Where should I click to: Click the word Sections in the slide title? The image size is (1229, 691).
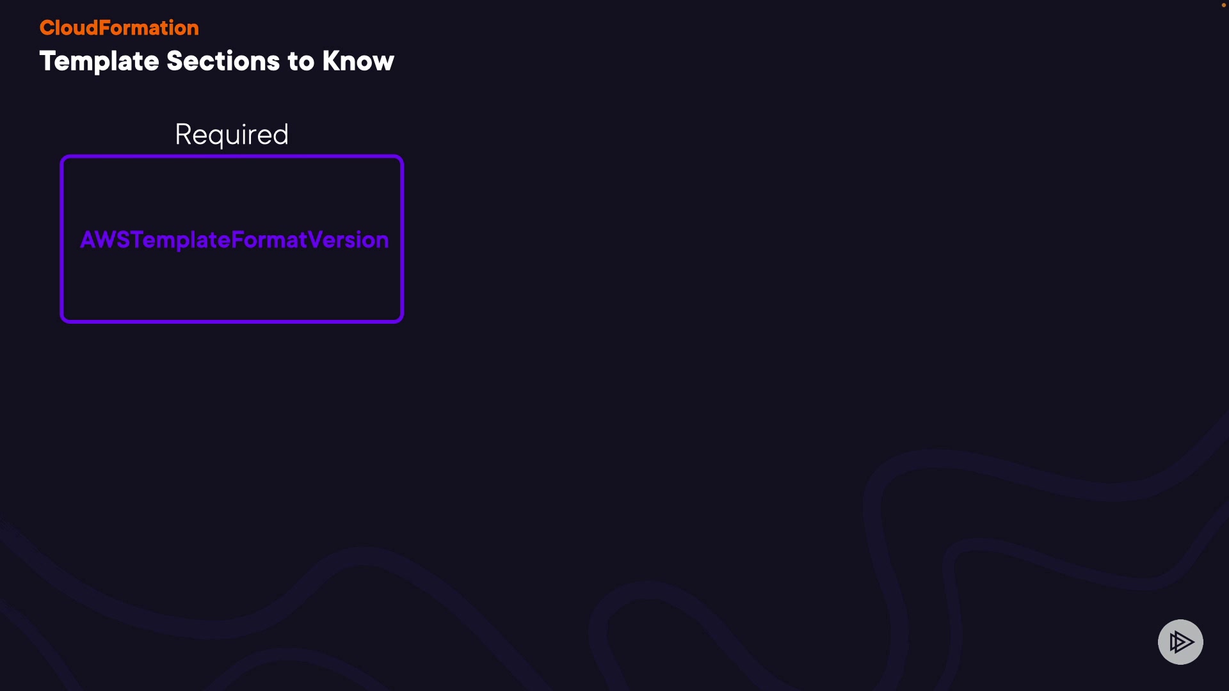tap(223, 61)
